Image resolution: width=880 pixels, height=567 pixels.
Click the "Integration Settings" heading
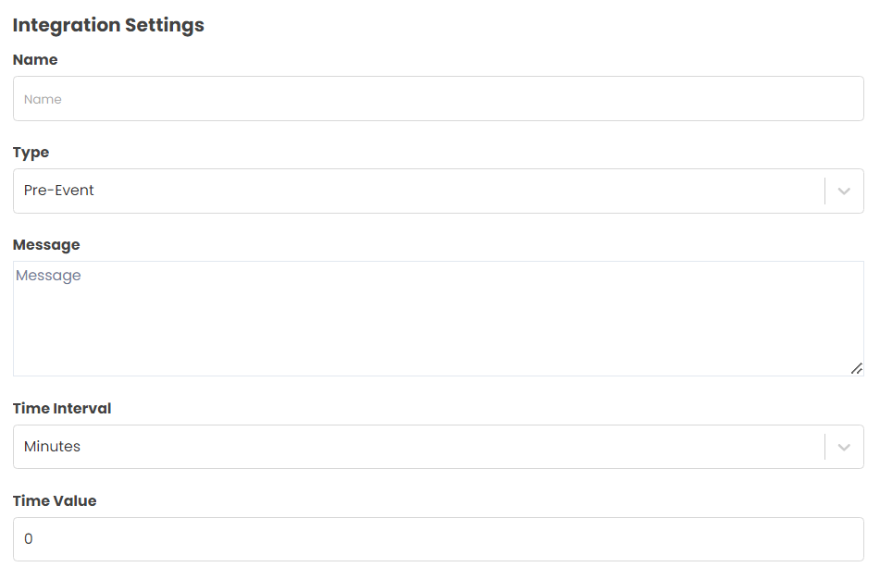click(x=108, y=25)
